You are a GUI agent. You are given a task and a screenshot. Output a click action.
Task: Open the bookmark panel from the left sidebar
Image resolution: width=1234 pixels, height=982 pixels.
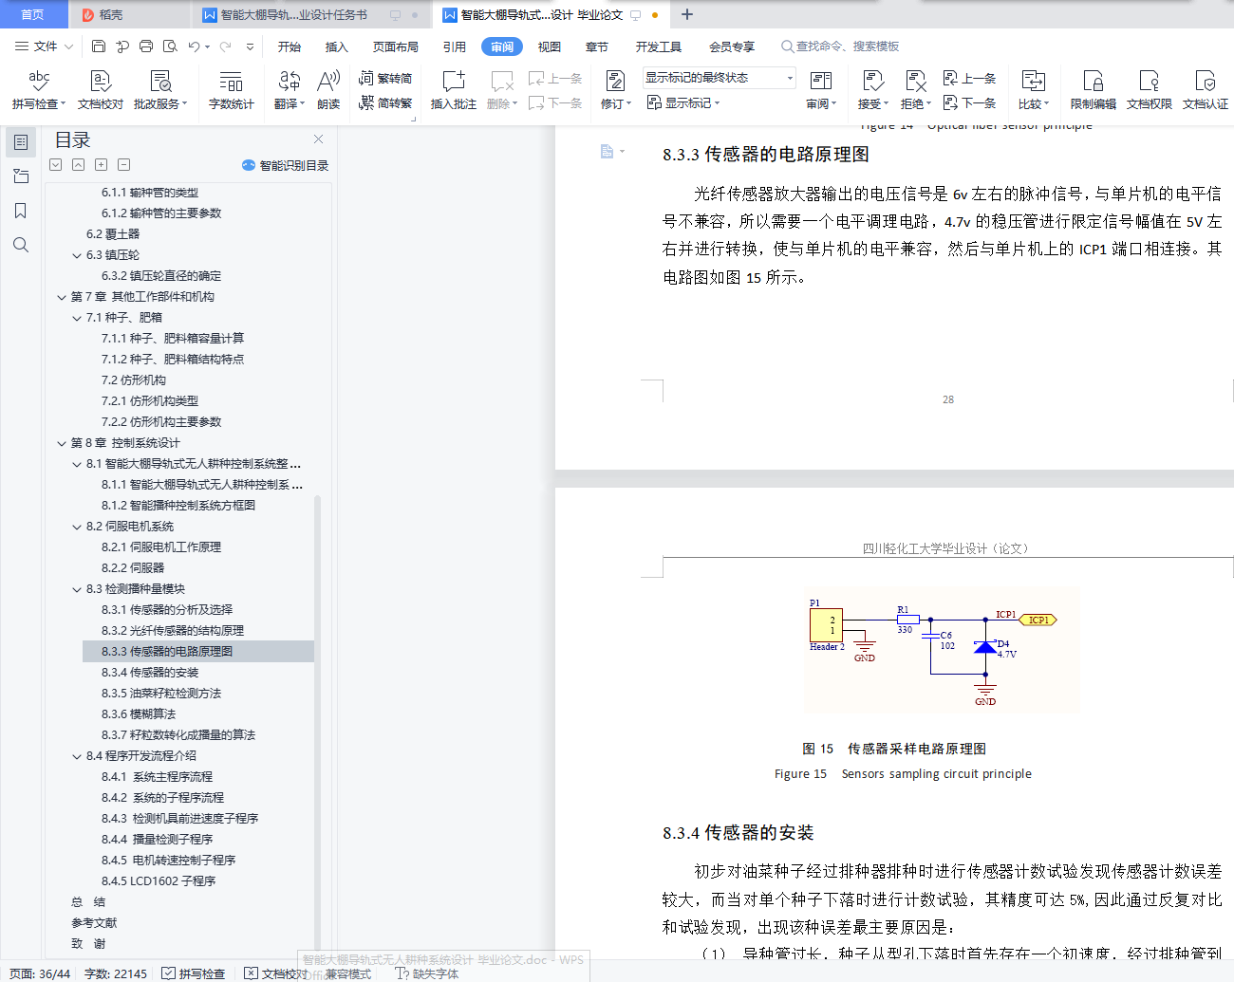[21, 211]
